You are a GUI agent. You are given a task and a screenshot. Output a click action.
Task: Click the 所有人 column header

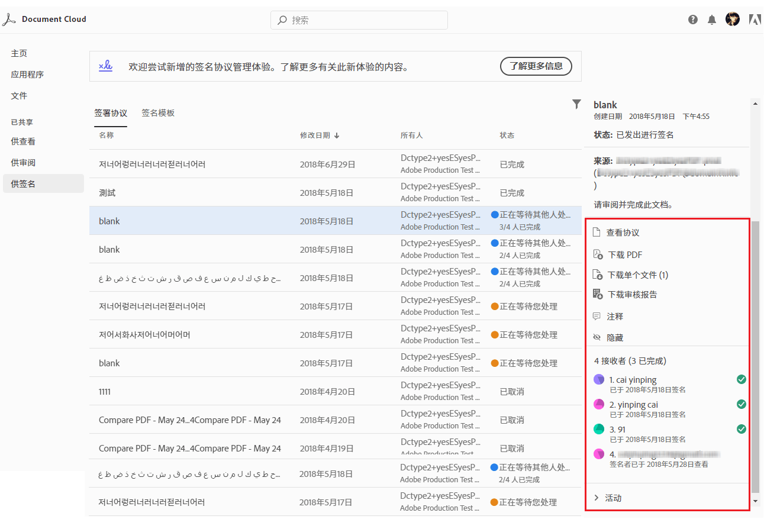point(412,136)
